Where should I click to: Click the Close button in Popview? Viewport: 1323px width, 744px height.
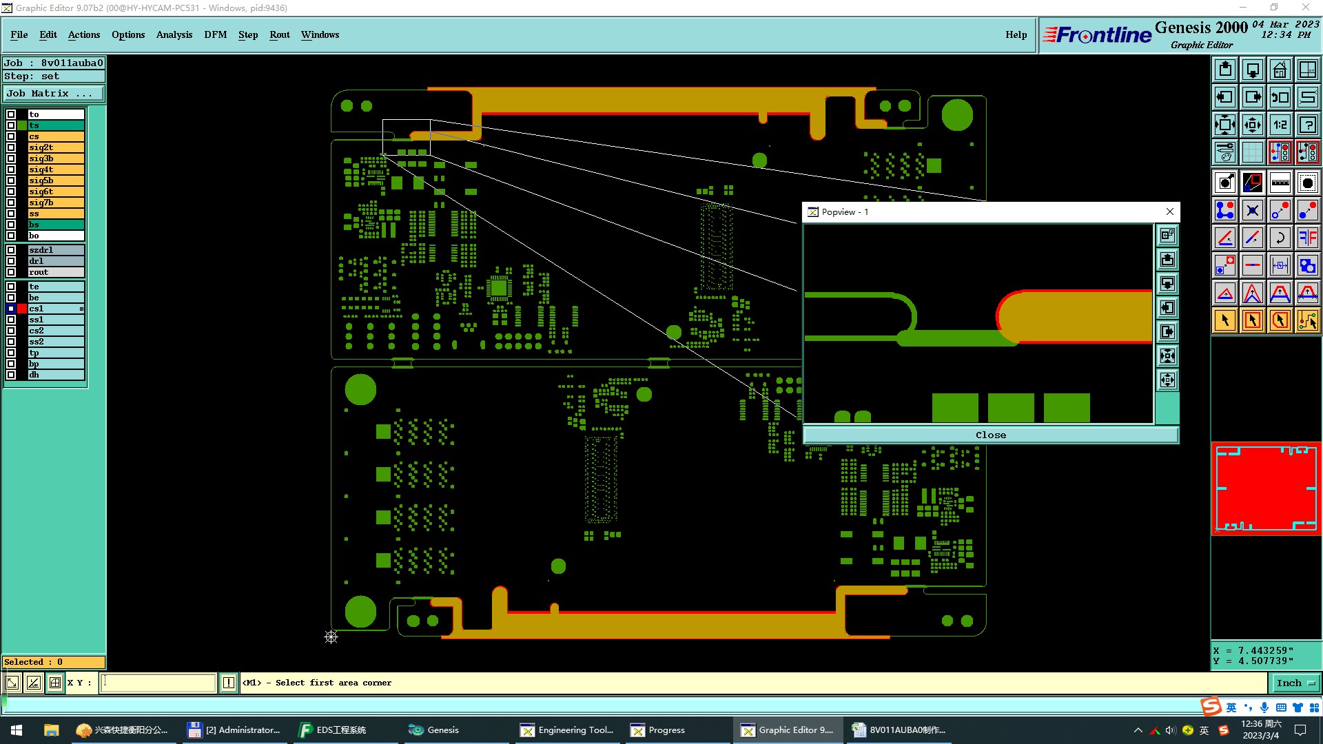click(x=990, y=435)
